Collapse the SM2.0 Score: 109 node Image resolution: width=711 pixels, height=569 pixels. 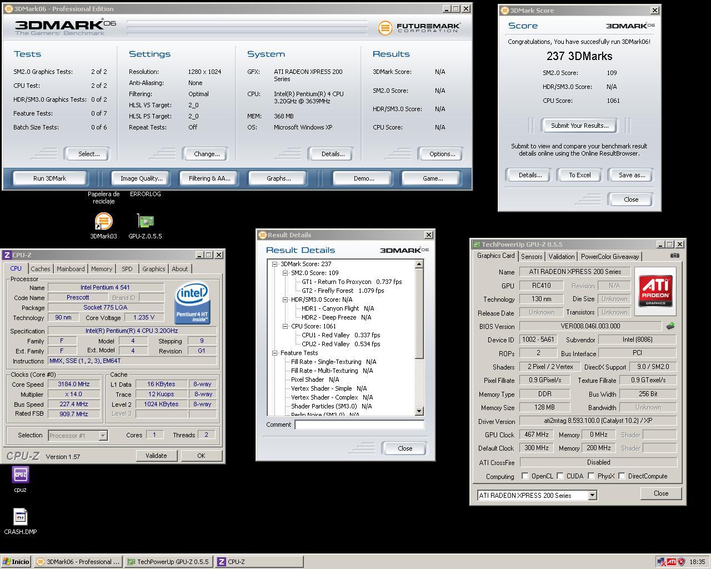[285, 273]
